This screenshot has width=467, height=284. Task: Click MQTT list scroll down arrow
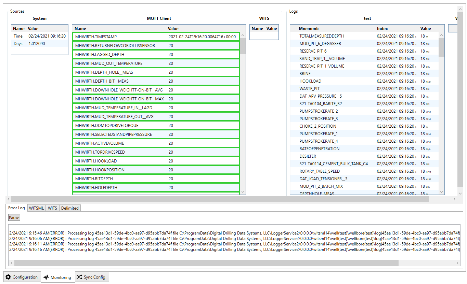[x=243, y=192]
